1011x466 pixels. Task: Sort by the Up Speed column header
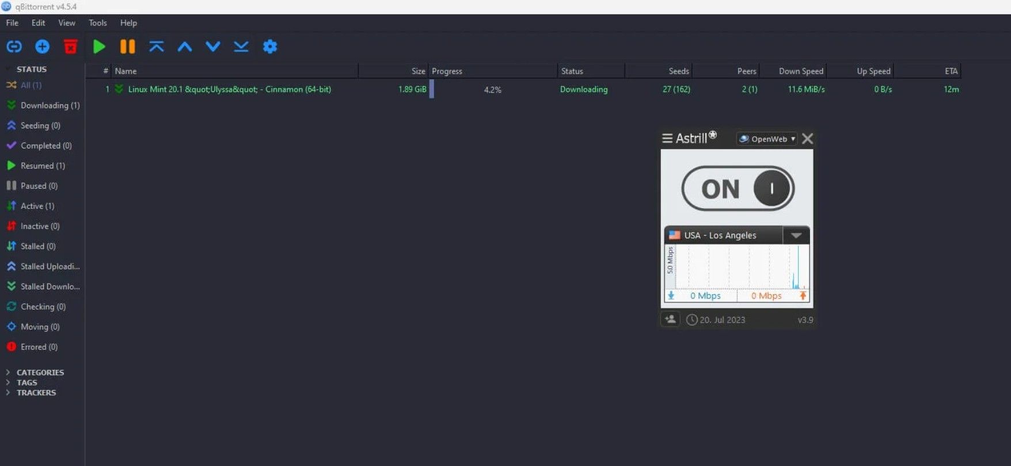[x=860, y=71]
